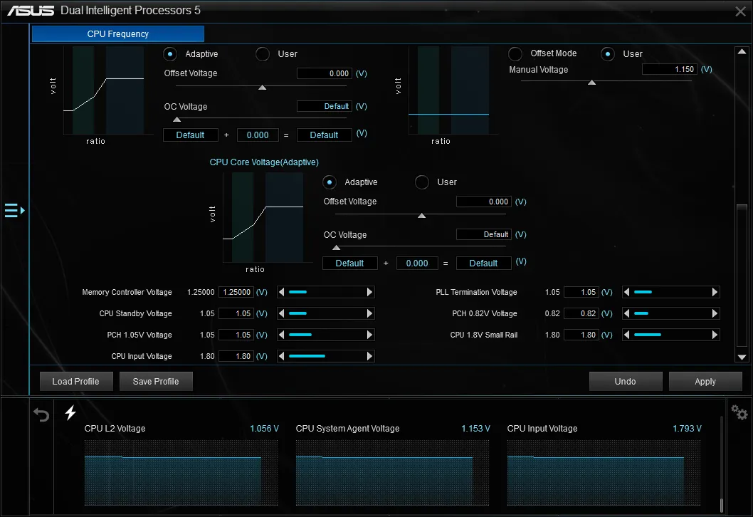Click the Manual Voltage slider handle
This screenshot has height=517, width=753.
point(592,83)
